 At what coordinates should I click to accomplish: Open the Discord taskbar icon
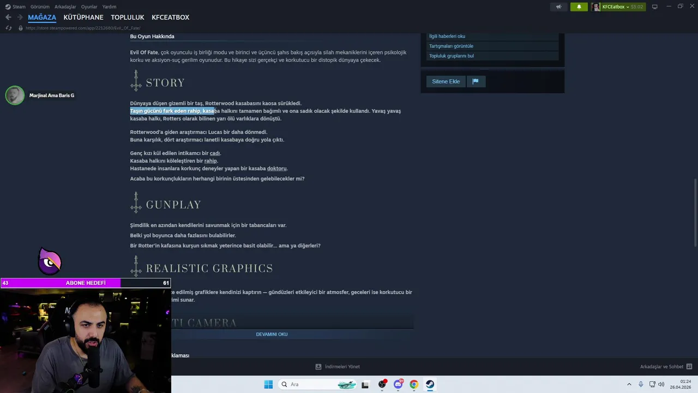(x=398, y=384)
